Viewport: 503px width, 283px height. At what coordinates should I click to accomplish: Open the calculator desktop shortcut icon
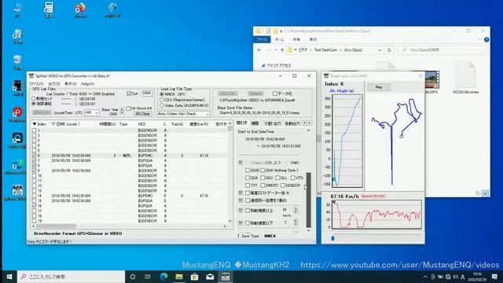pyautogui.click(x=49, y=9)
